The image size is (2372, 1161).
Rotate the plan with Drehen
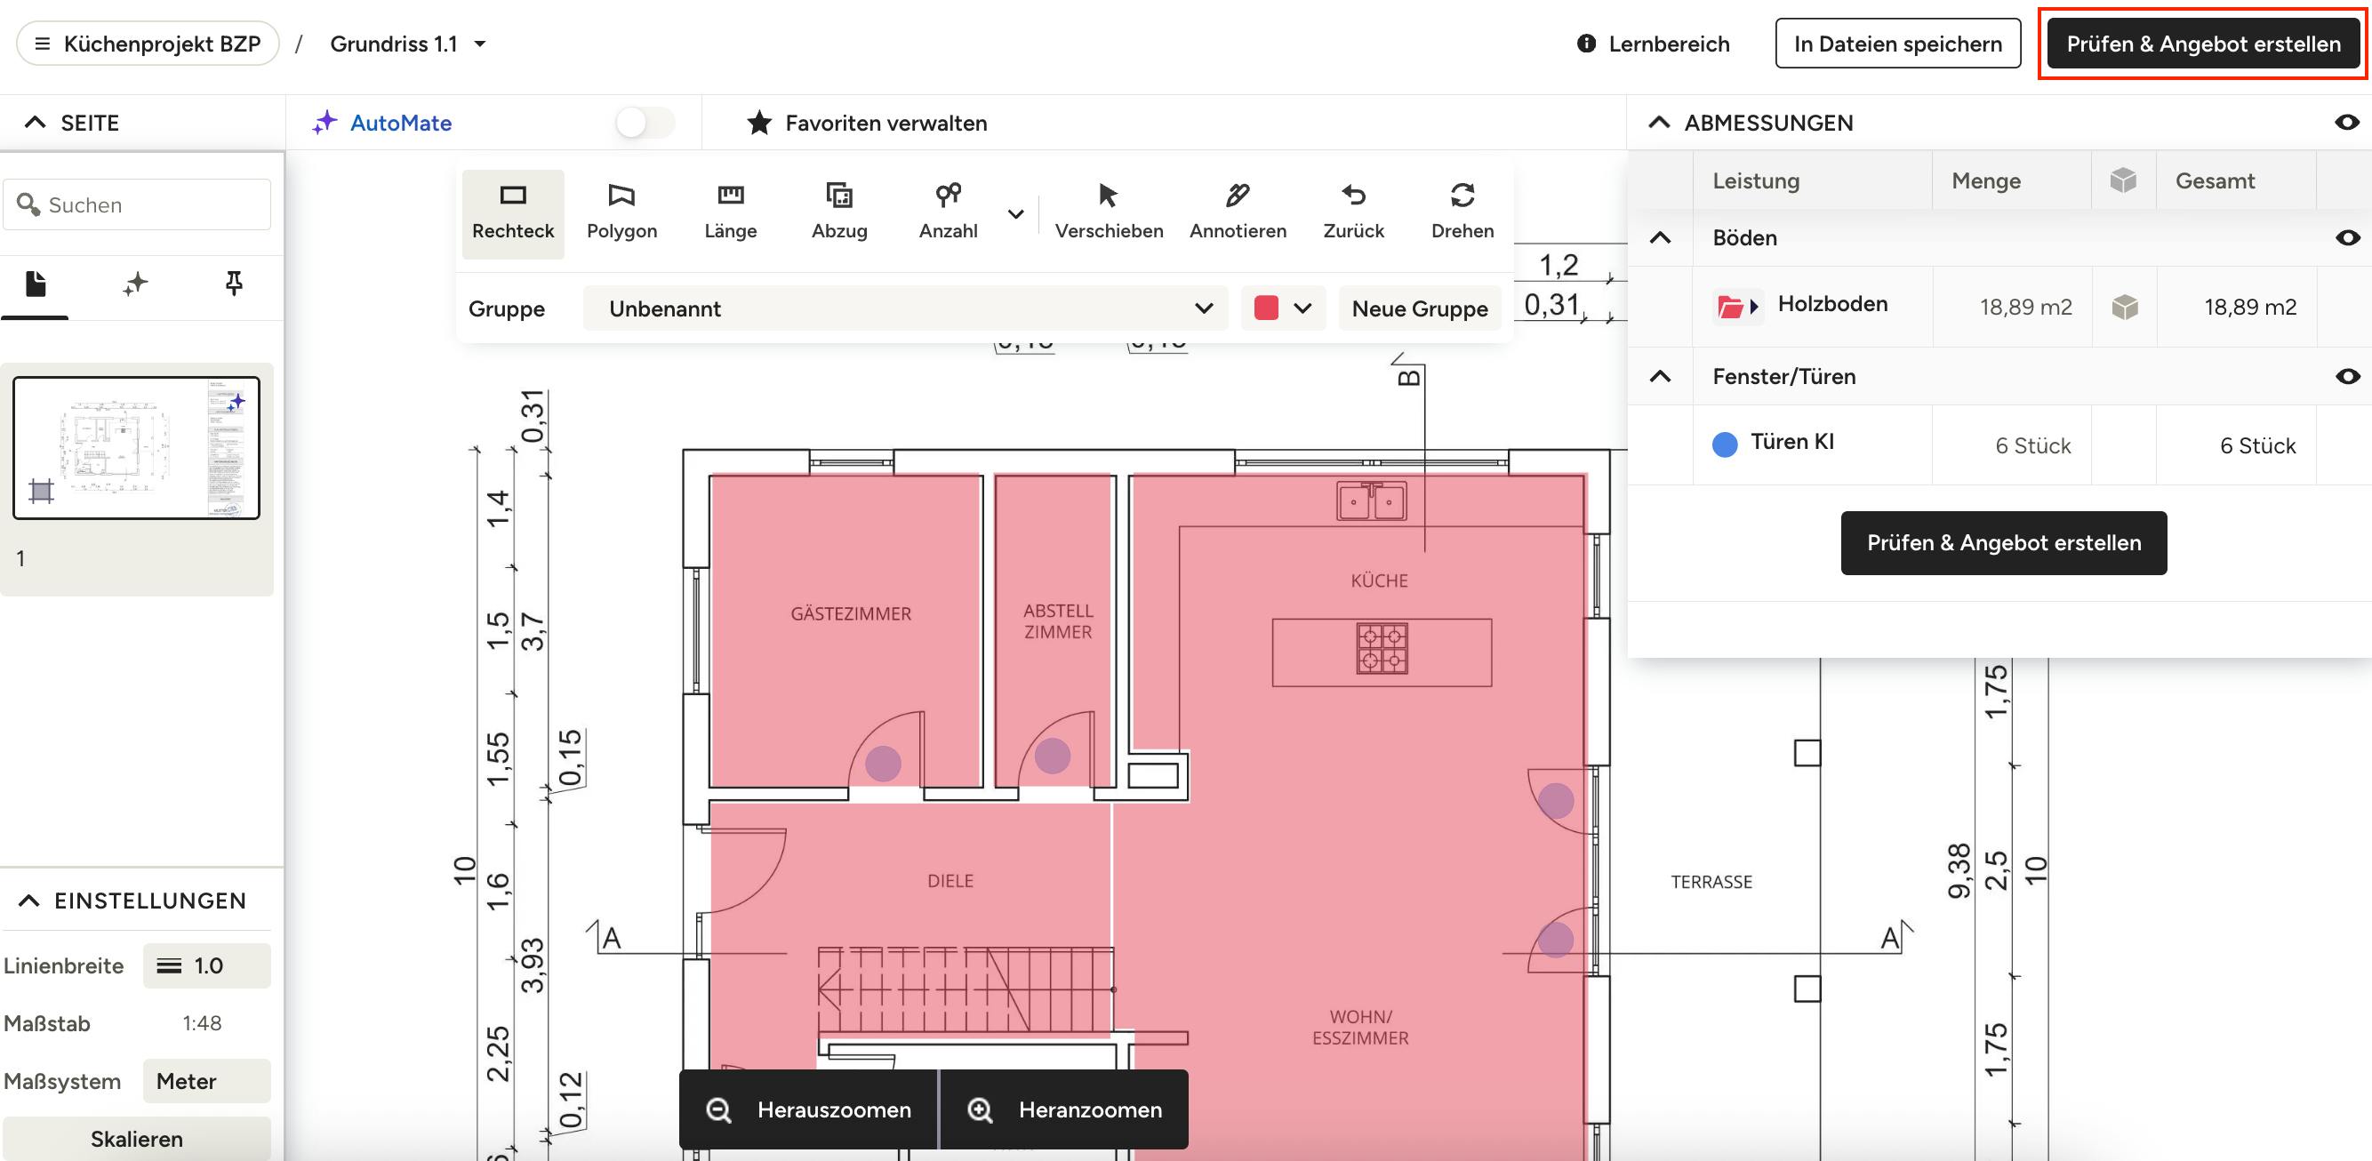[1462, 212]
